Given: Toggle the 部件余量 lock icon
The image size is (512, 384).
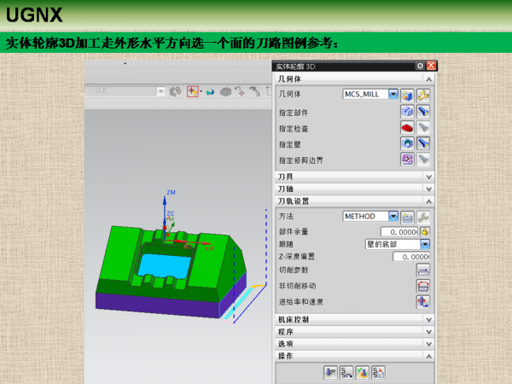Looking at the screenshot, I should pyautogui.click(x=424, y=232).
